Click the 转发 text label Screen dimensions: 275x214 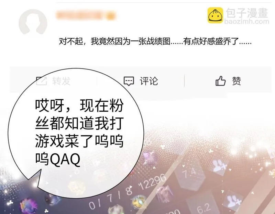pyautogui.click(x=61, y=81)
